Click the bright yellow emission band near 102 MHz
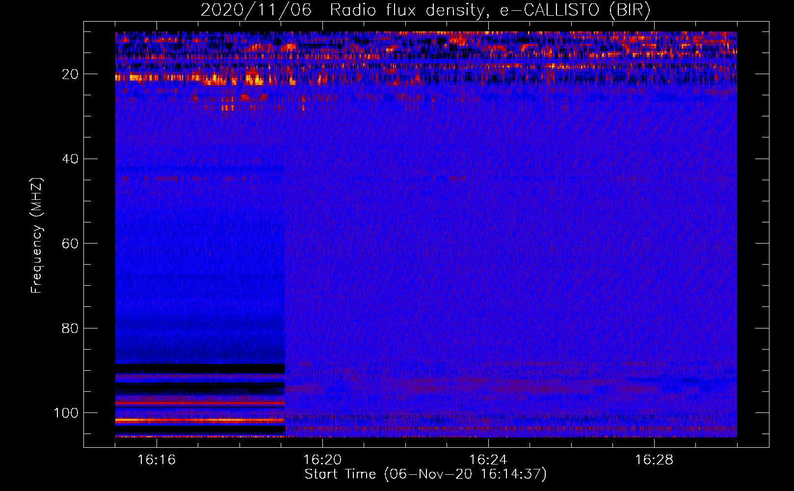 tap(200, 420)
